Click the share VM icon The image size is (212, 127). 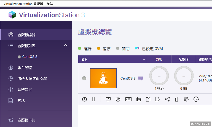[167, 99]
